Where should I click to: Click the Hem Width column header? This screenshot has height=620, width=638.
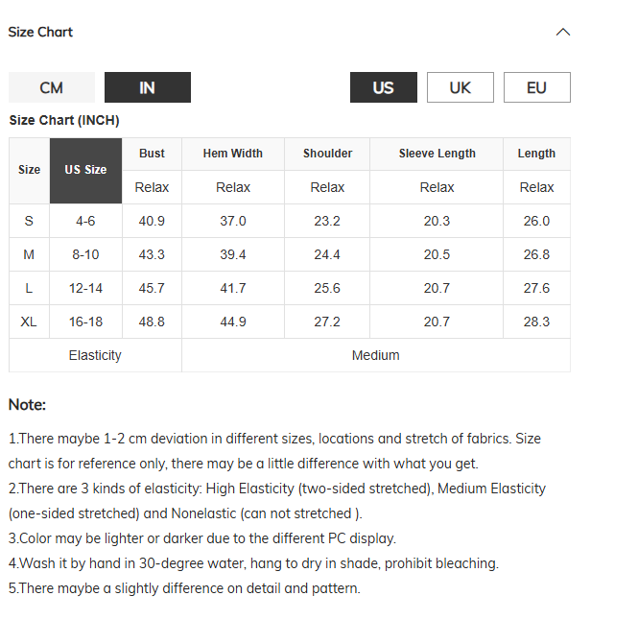click(x=233, y=154)
